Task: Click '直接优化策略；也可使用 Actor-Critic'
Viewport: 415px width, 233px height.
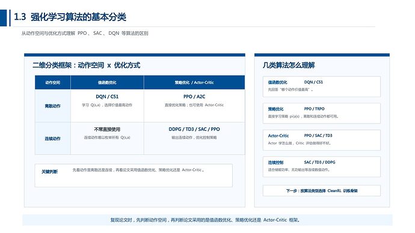Action: (x=194, y=105)
